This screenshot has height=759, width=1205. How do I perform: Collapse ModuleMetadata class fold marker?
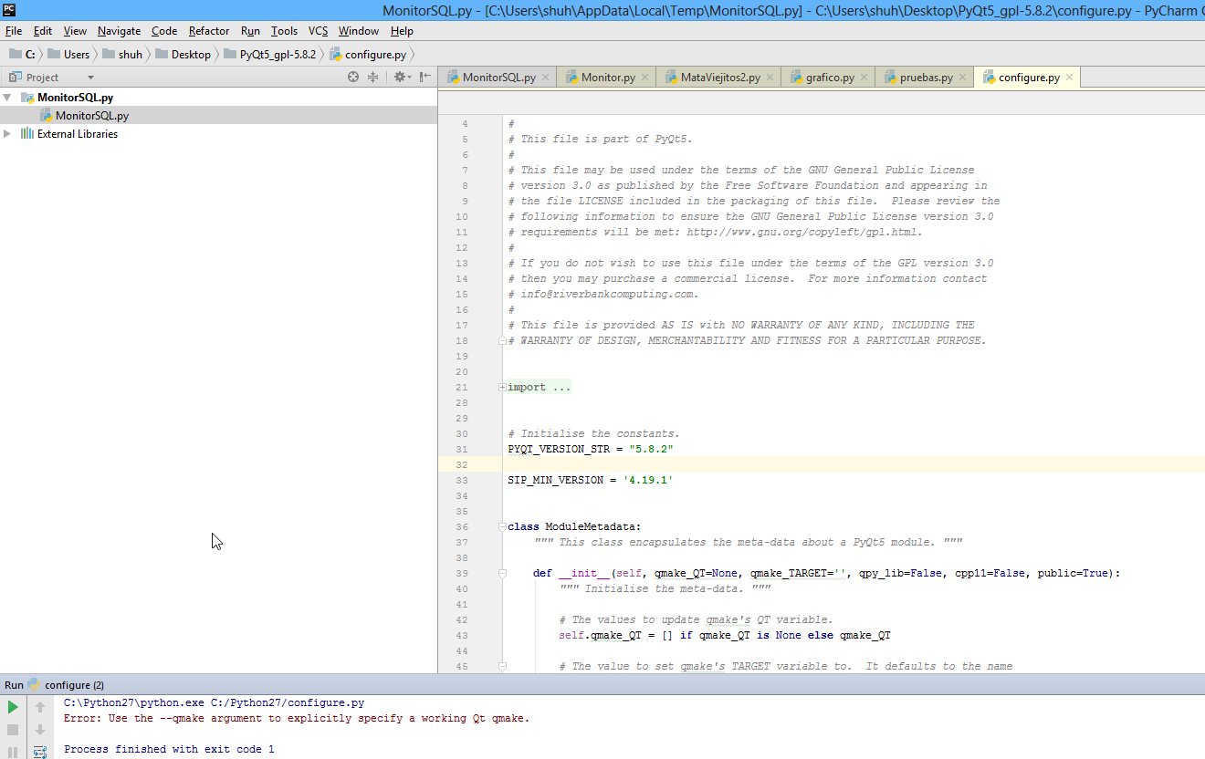click(502, 526)
